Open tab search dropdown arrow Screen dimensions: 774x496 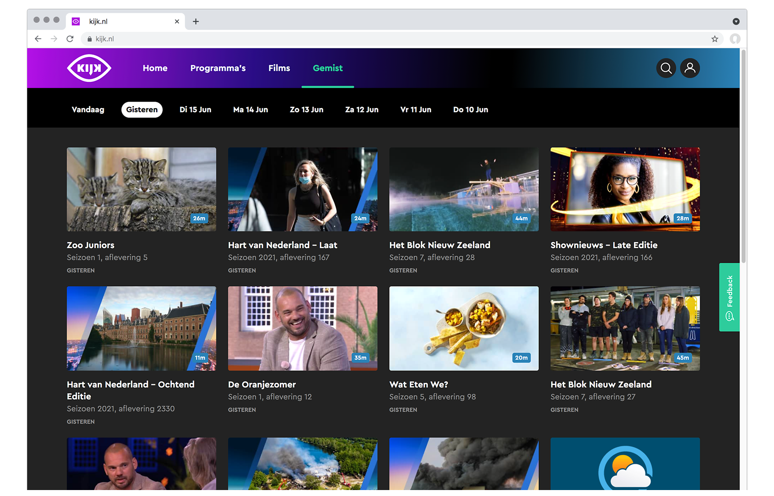click(x=736, y=21)
